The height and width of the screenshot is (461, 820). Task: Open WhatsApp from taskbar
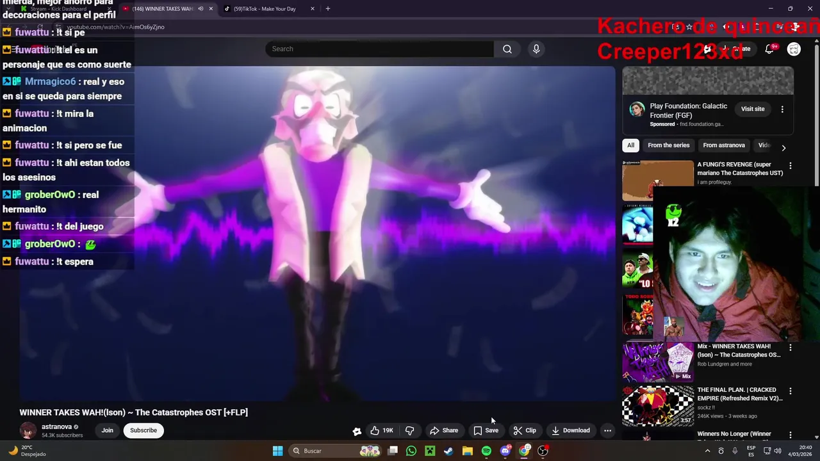[x=411, y=451]
